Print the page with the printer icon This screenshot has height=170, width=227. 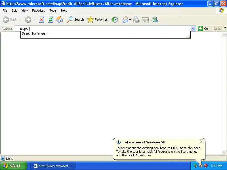point(136,20)
